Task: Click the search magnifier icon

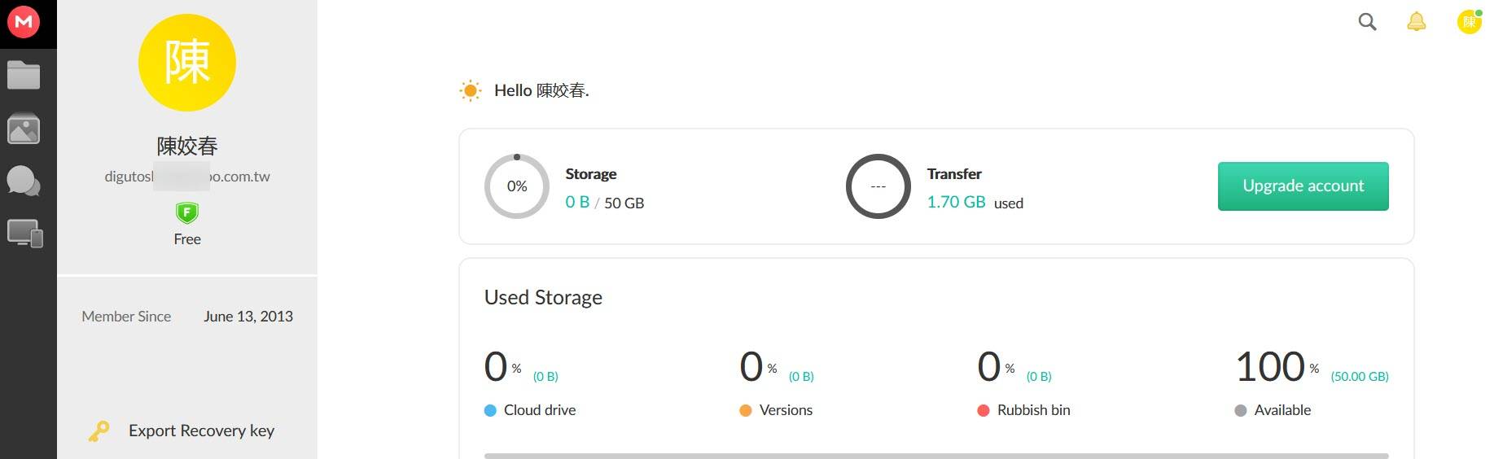Action: 1367,22
